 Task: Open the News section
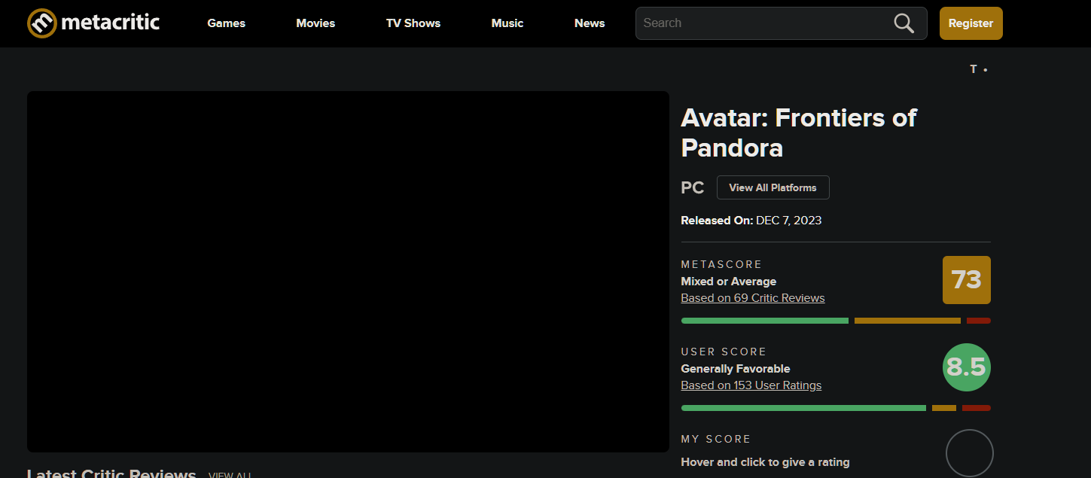pyautogui.click(x=590, y=23)
